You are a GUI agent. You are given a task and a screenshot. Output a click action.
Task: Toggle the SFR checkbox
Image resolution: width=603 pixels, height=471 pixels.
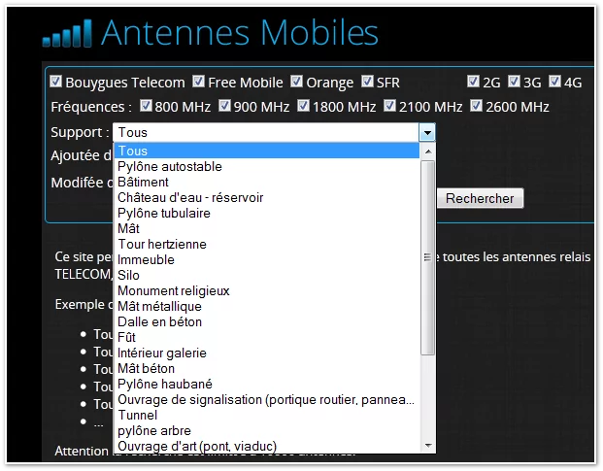(368, 82)
